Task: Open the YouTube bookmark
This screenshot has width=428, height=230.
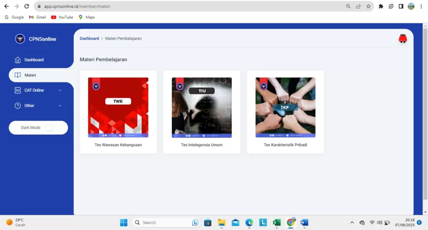Action: click(x=62, y=17)
